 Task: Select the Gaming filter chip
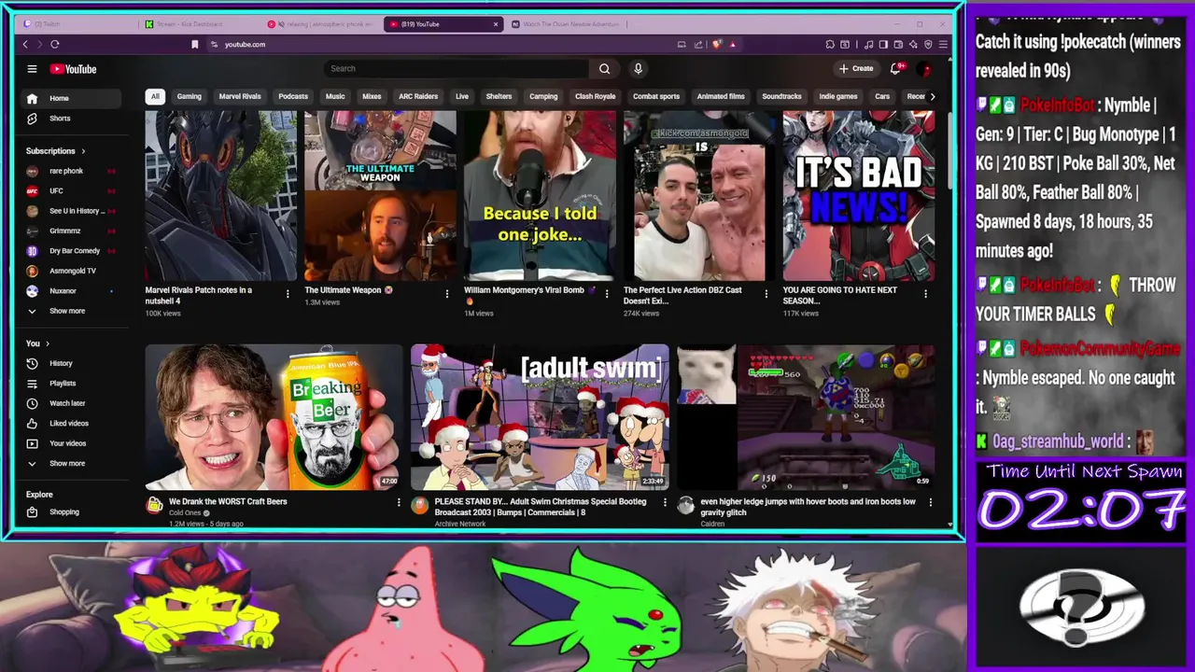[x=189, y=96]
